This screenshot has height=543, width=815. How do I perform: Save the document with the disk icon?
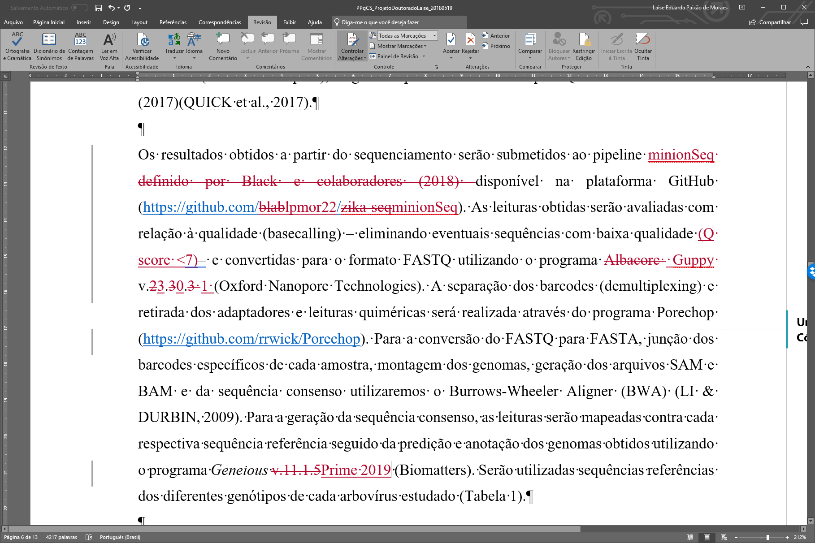point(99,8)
